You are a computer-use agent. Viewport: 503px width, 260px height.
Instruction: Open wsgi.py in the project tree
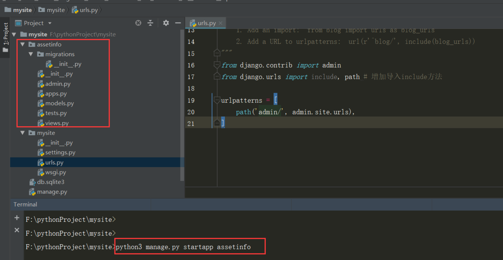click(56, 172)
